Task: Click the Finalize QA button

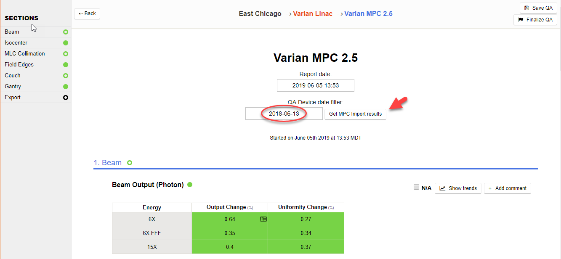Action: (x=535, y=20)
